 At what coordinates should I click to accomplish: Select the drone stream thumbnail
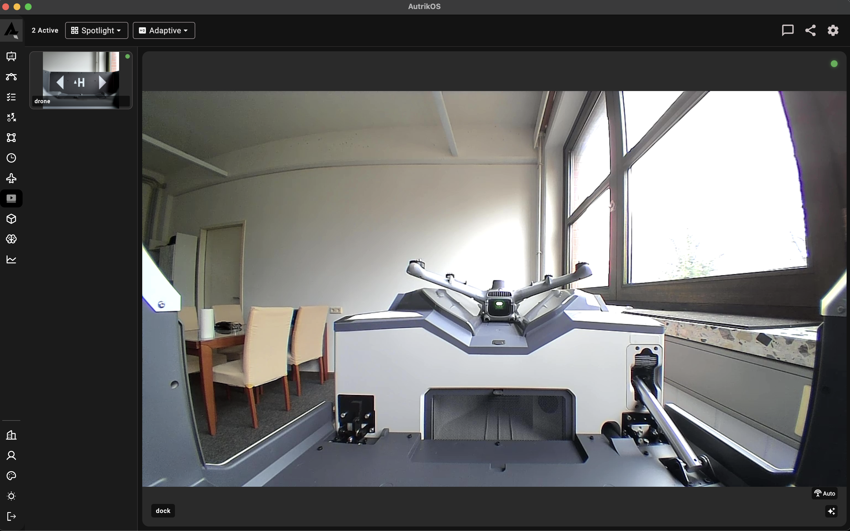[x=81, y=80]
